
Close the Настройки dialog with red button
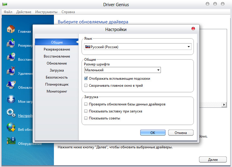tap(193, 29)
